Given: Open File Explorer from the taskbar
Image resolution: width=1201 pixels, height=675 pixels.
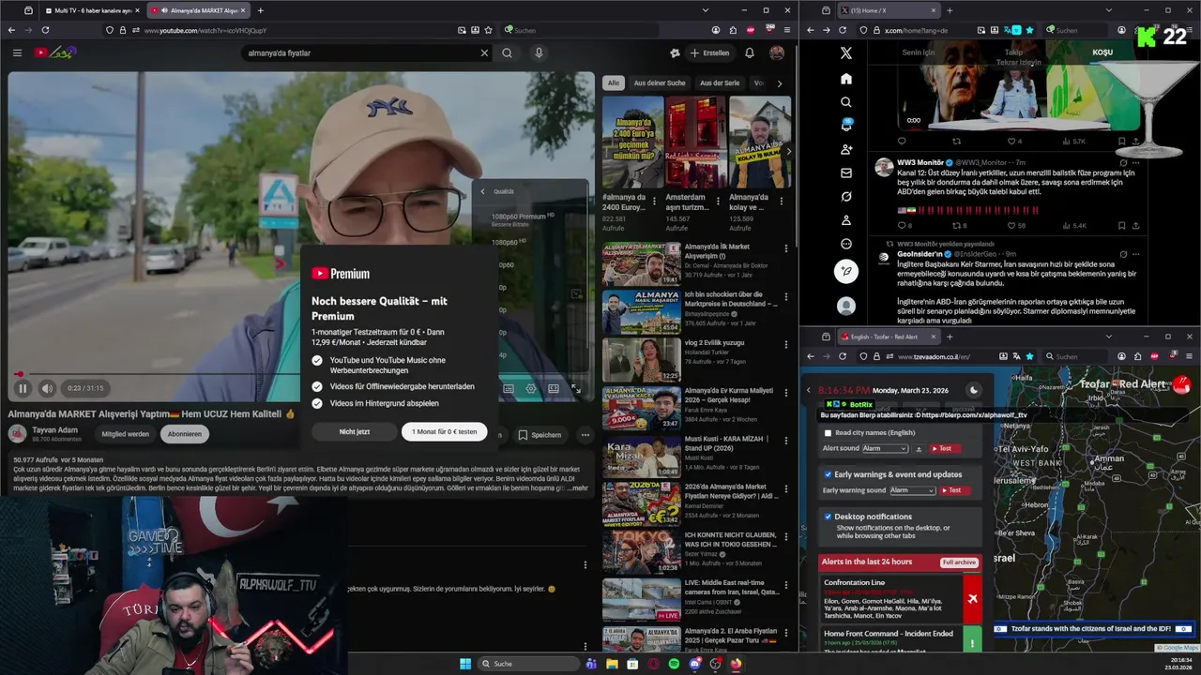Looking at the screenshot, I should (612, 664).
